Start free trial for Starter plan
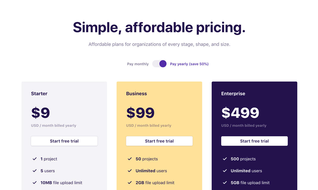Image resolution: width=318 pixels, height=190 pixels. (64, 141)
